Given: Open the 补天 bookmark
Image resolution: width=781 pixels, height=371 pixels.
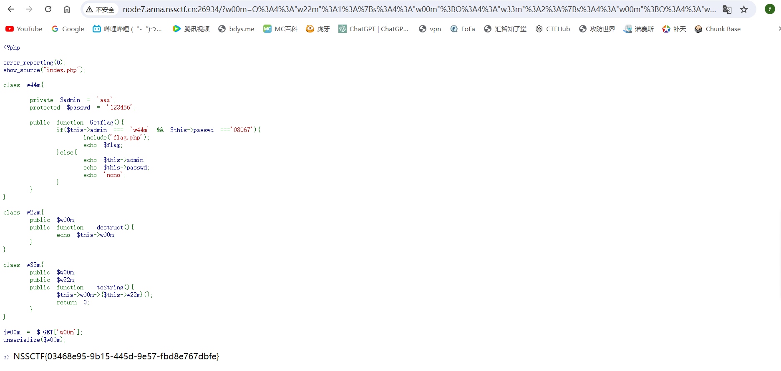Looking at the screenshot, I should [x=674, y=29].
